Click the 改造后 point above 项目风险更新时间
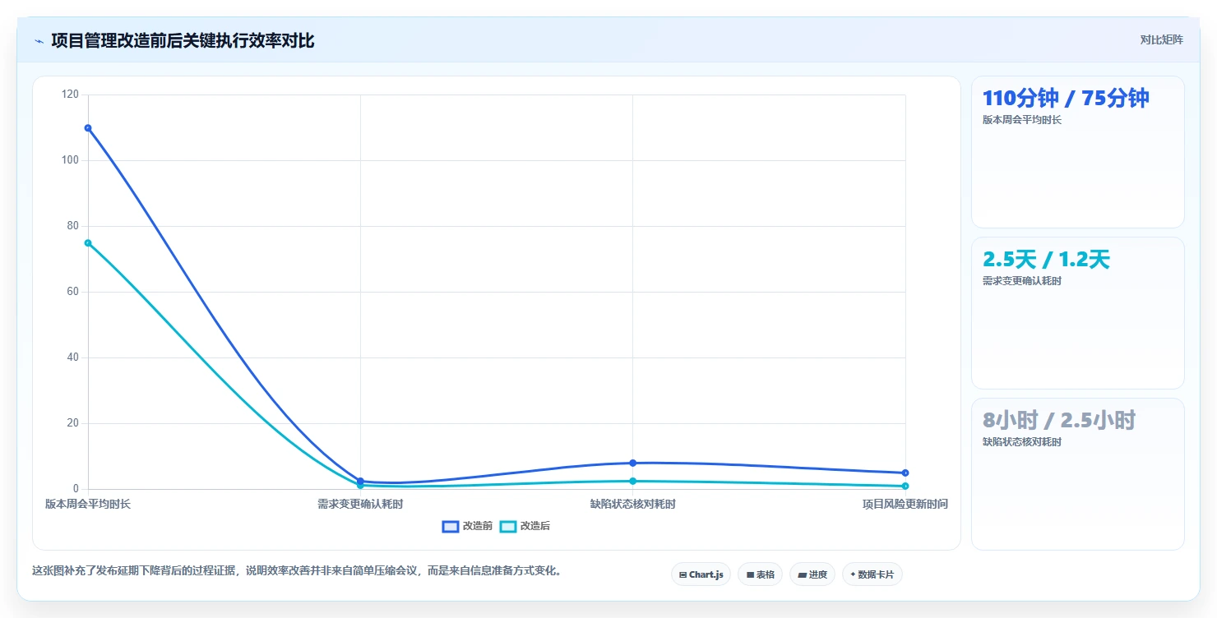This screenshot has height=618, width=1217. coord(905,486)
